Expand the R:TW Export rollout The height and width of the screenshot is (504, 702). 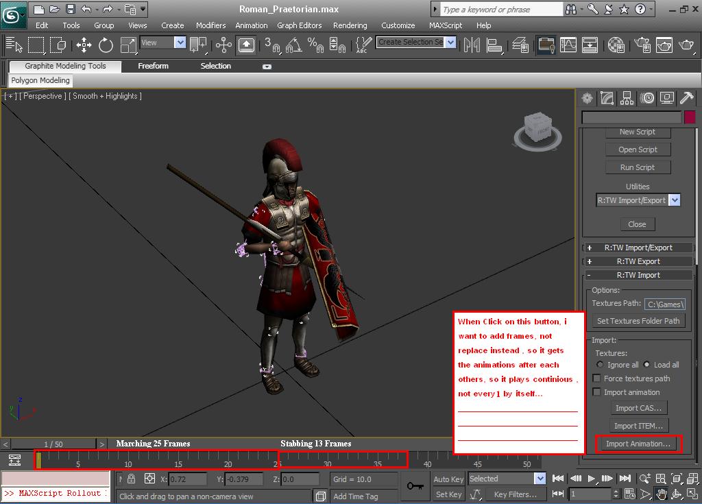[x=638, y=262]
